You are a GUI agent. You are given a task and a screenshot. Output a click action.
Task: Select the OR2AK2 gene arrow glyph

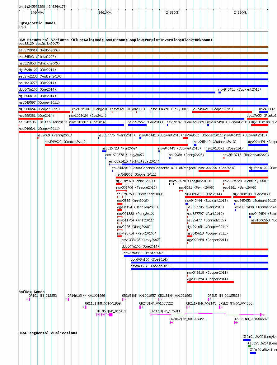(171, 322)
